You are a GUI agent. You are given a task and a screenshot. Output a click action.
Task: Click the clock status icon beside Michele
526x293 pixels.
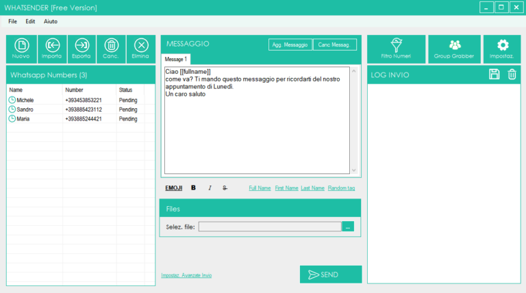(x=12, y=100)
